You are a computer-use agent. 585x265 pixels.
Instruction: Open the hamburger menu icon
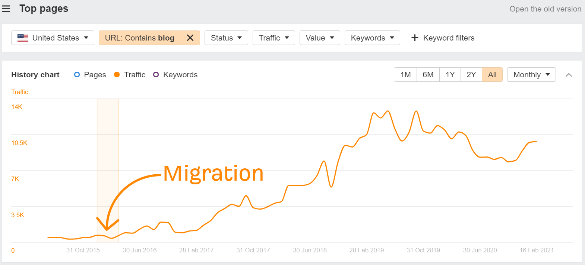(x=6, y=9)
